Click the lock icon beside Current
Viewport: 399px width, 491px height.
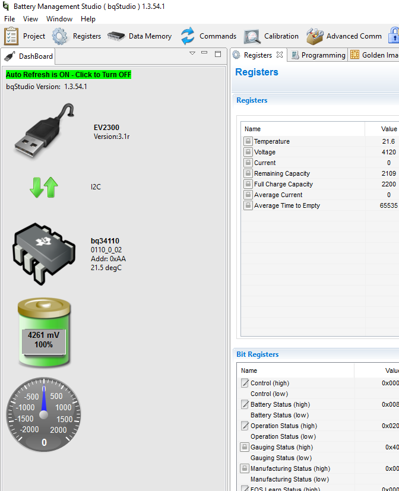pos(248,163)
